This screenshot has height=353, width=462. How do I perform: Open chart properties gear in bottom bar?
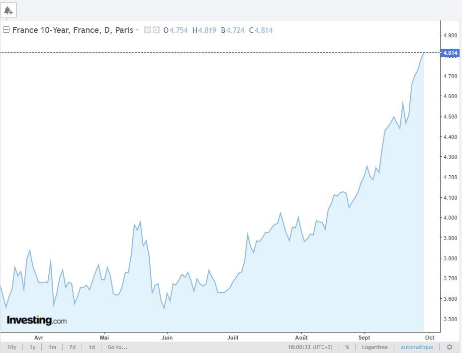pyautogui.click(x=450, y=347)
